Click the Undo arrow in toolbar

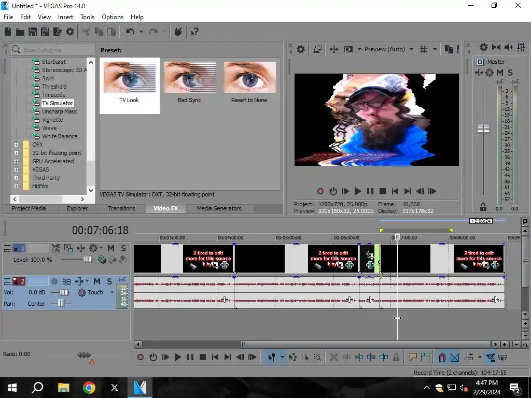[130, 32]
